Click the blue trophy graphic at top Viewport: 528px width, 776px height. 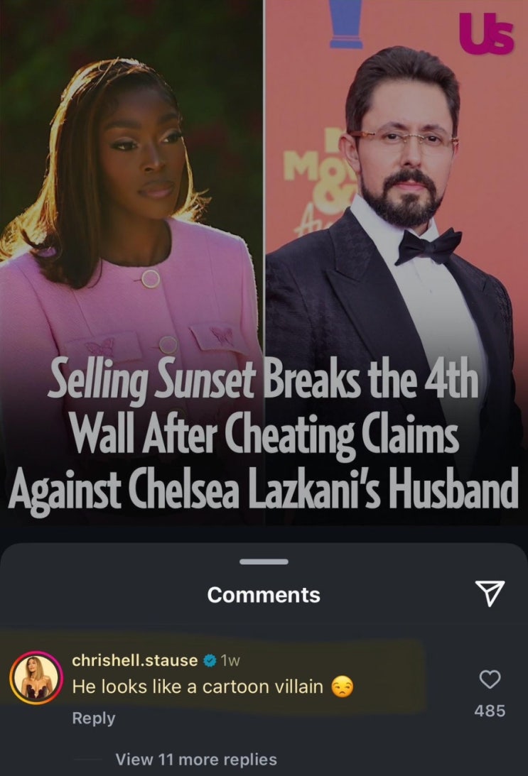(x=346, y=23)
